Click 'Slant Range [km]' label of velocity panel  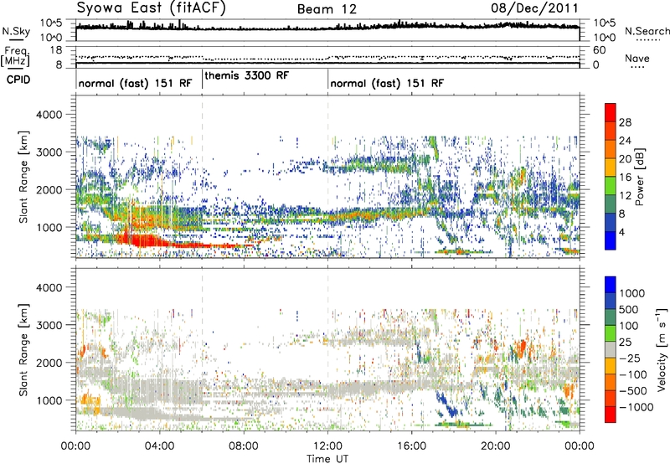23,349
